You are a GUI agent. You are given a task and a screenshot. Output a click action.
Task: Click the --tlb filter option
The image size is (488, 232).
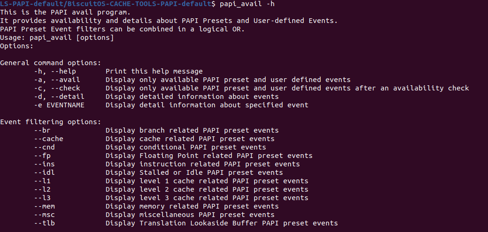[44, 223]
